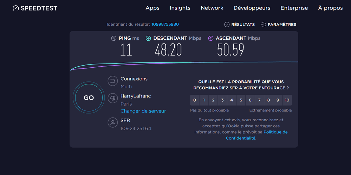The width and height of the screenshot is (351, 175).
Task: Open the Développeurs menu
Action: click(252, 8)
